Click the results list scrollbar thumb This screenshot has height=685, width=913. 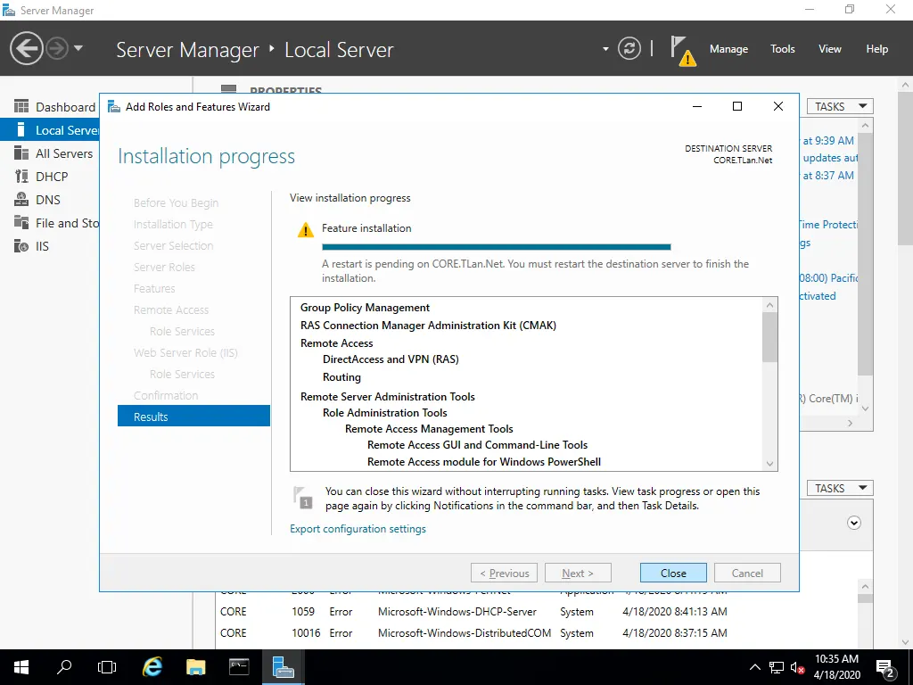coord(769,337)
